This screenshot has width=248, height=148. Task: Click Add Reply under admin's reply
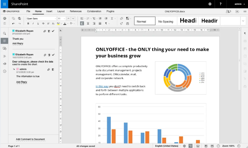click(x=22, y=82)
